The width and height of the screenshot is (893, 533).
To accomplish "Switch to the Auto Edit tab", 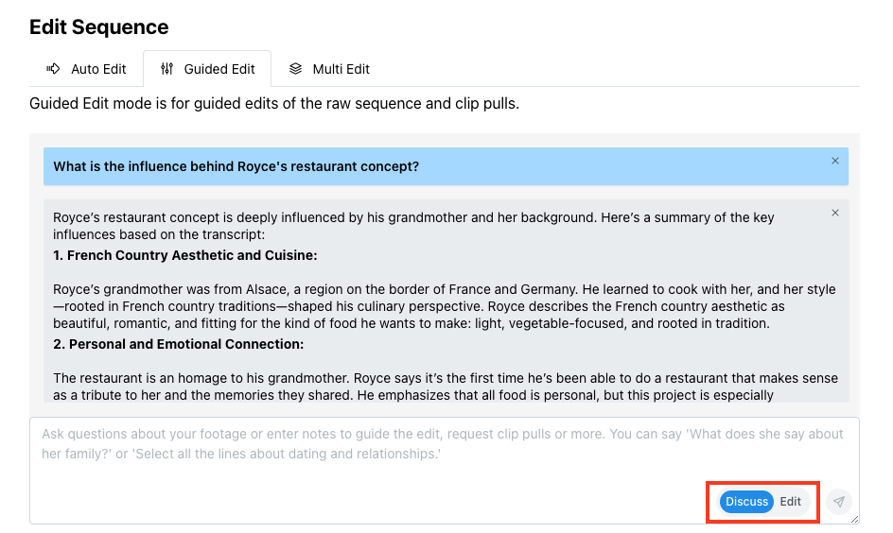I will click(x=86, y=69).
